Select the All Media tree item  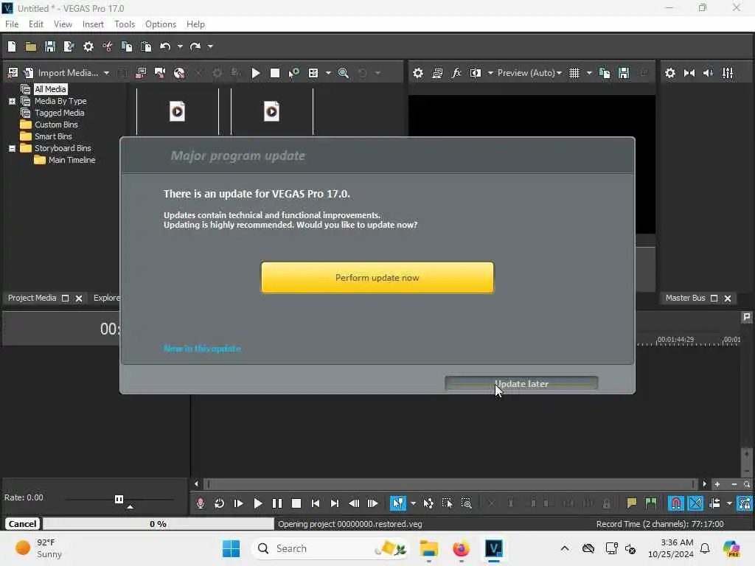click(x=50, y=89)
